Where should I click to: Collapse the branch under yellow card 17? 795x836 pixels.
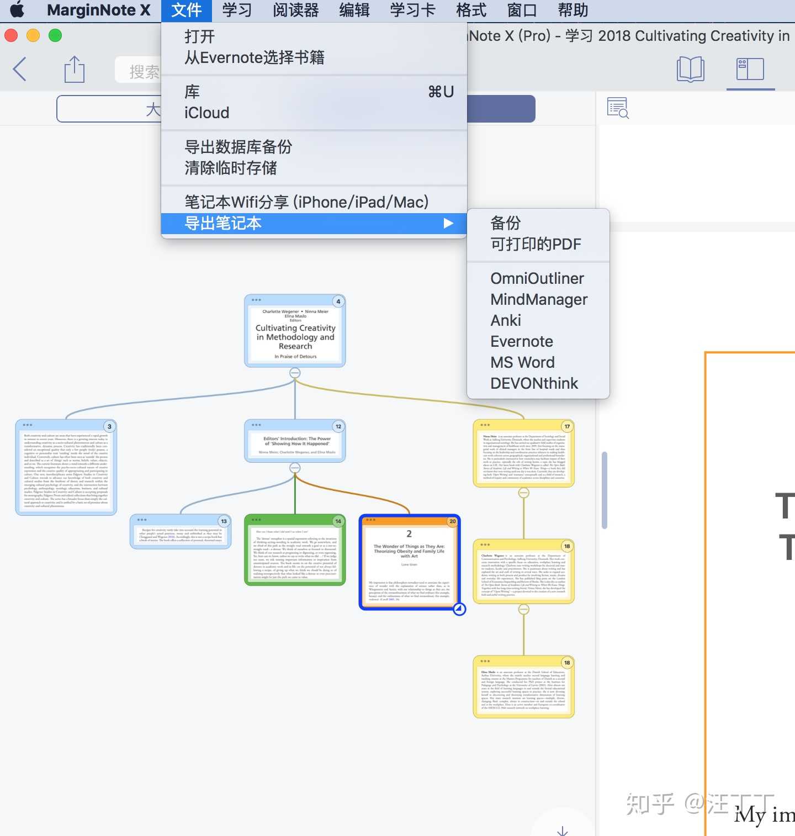pos(524,491)
